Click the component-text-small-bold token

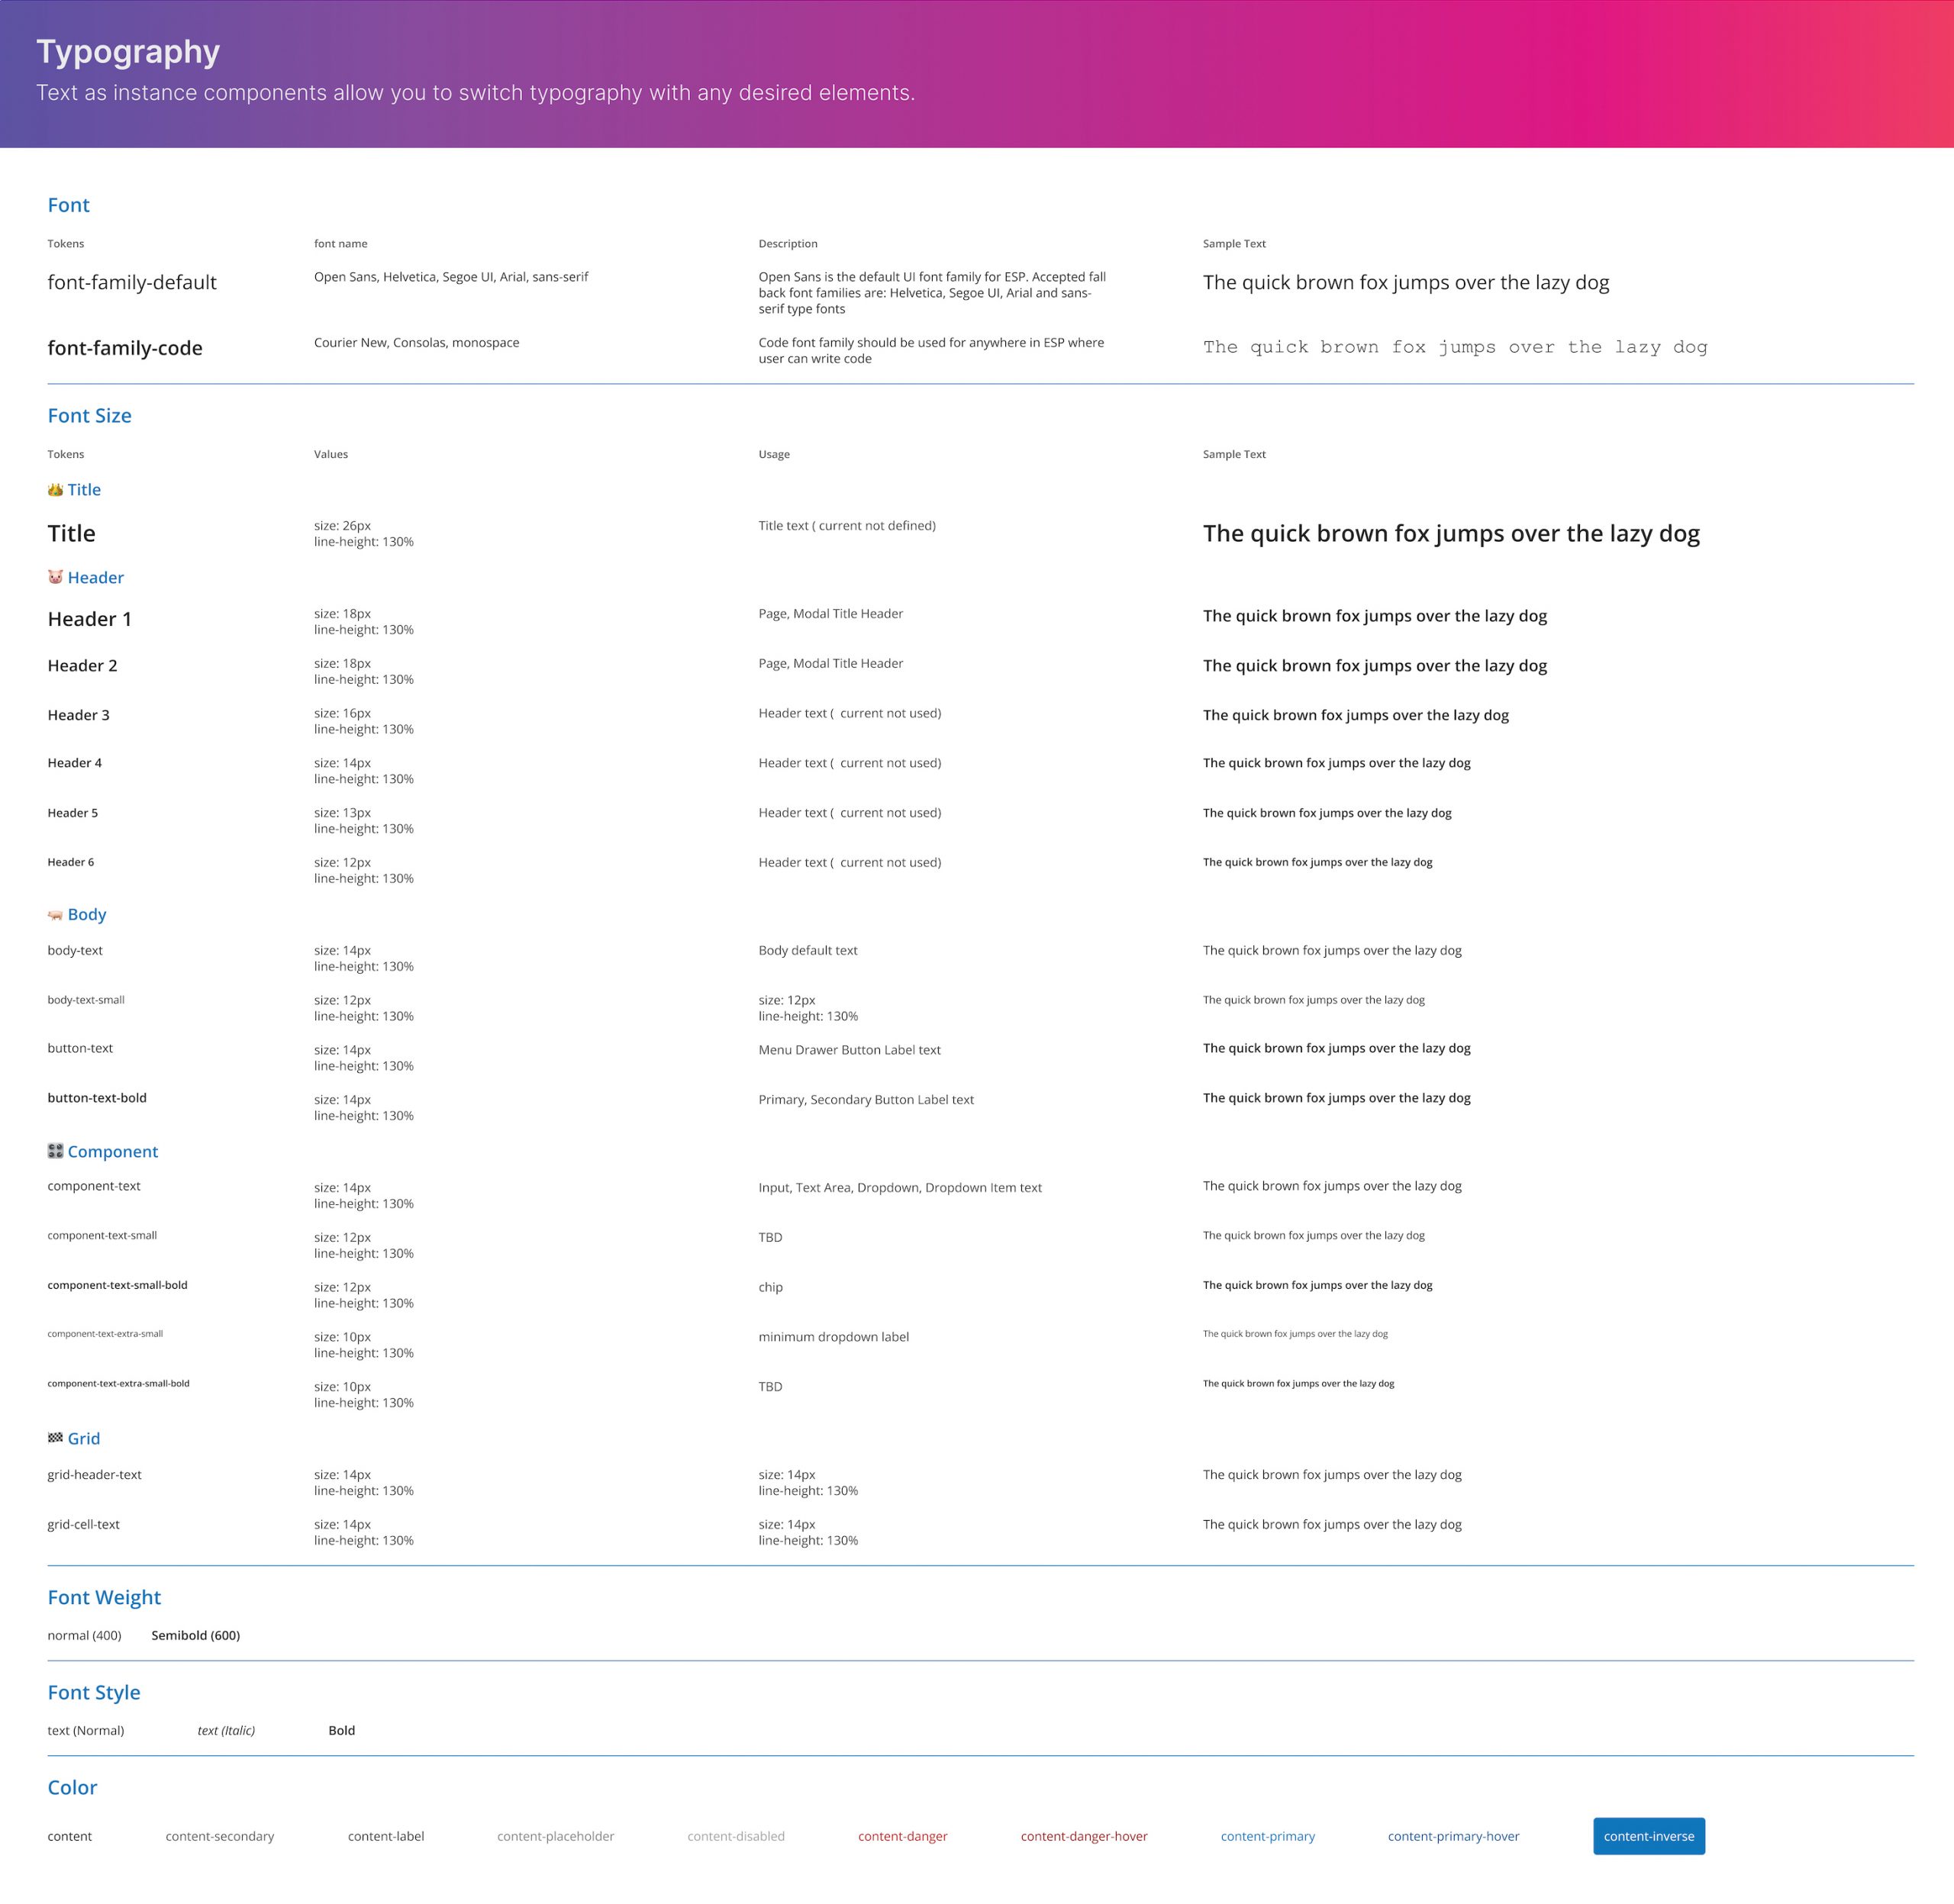click(x=117, y=1285)
